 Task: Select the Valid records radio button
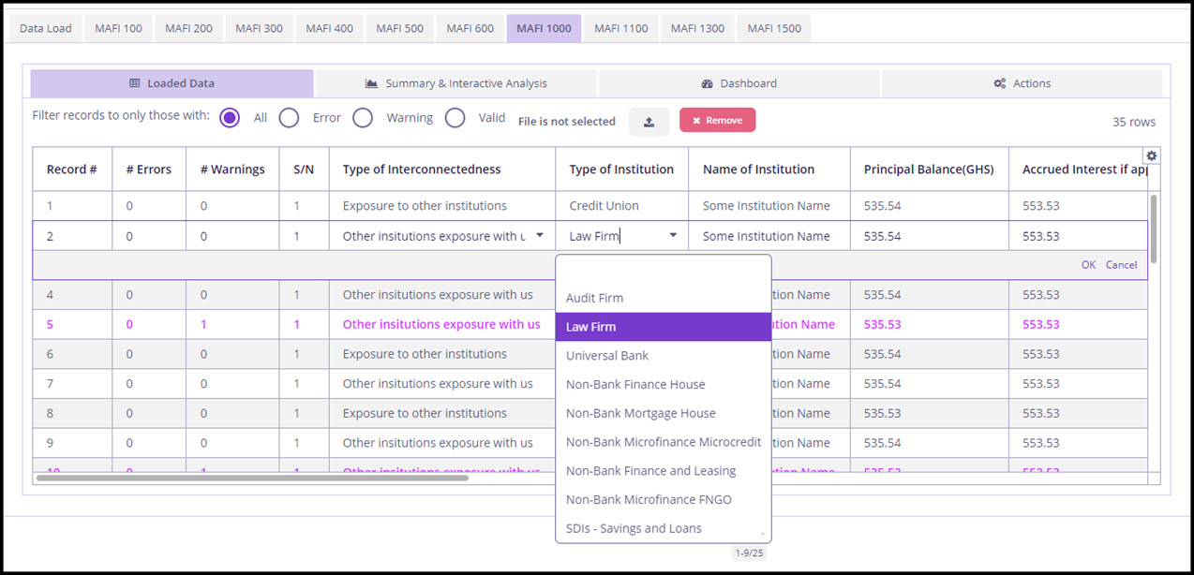455,118
